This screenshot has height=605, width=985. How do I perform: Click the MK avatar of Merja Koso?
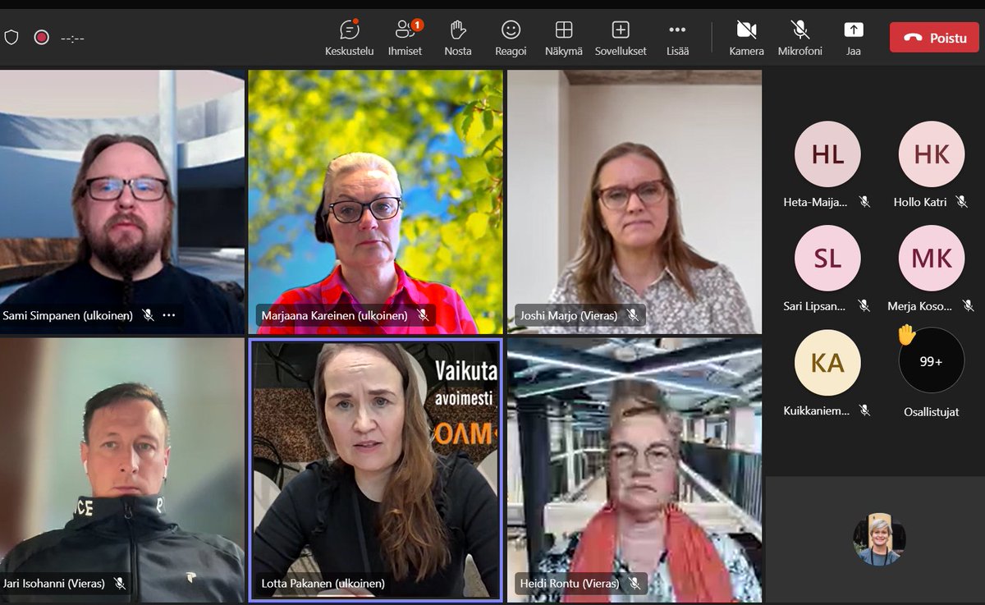(x=932, y=259)
